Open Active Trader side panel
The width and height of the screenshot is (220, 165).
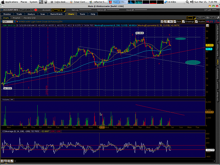218,50
